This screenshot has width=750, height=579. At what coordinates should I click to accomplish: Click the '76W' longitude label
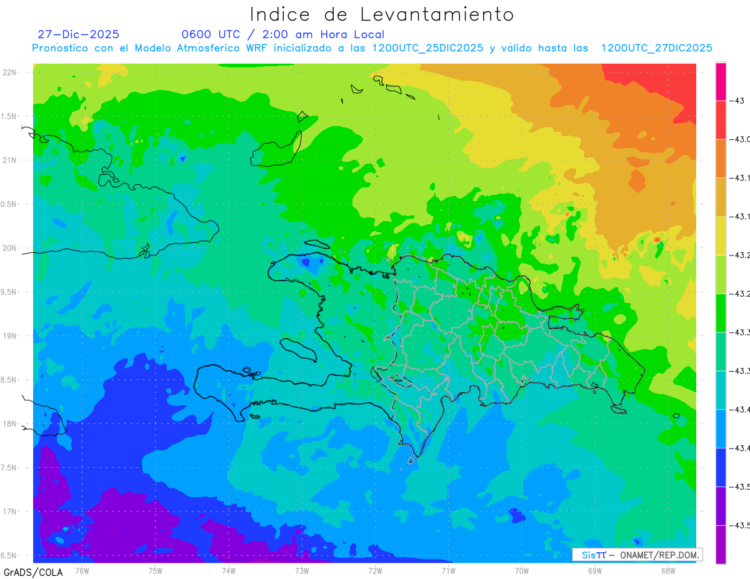coord(81,570)
